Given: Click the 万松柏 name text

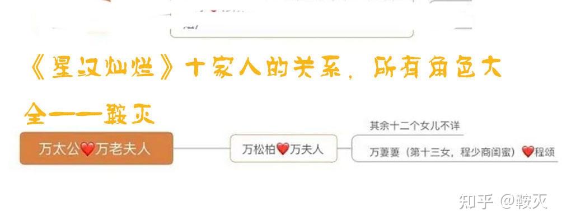Looking at the screenshot, I should pyautogui.click(x=259, y=149).
